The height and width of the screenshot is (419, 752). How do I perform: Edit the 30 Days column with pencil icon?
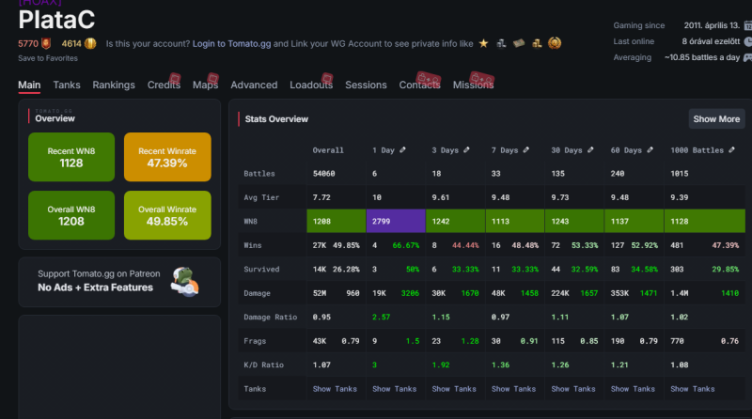coord(590,150)
